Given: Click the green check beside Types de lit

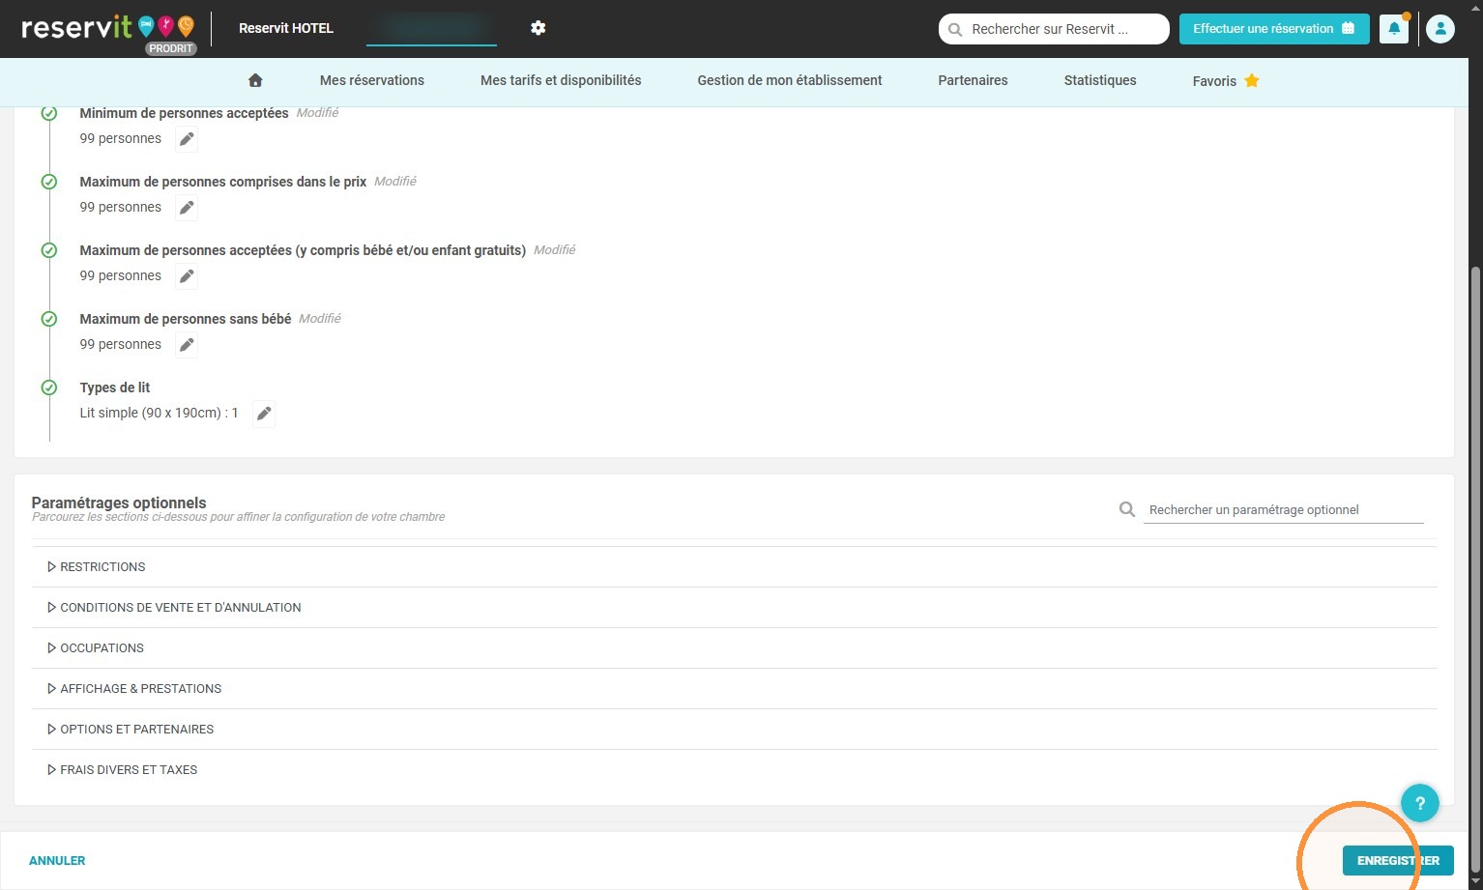Looking at the screenshot, I should [49, 388].
